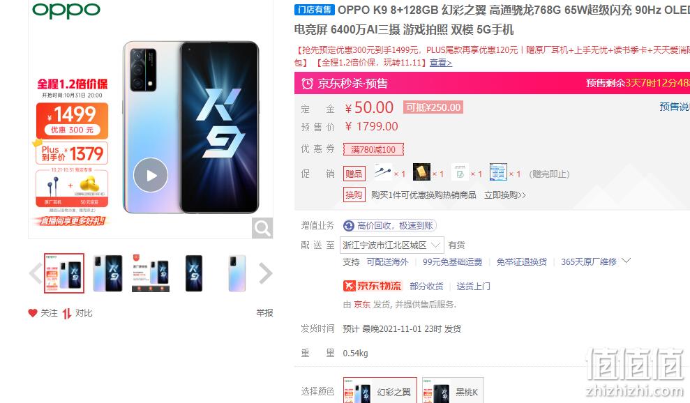This screenshot has height=403, width=690.
Task: Click the earphone gift item icon
Action: 382,172
